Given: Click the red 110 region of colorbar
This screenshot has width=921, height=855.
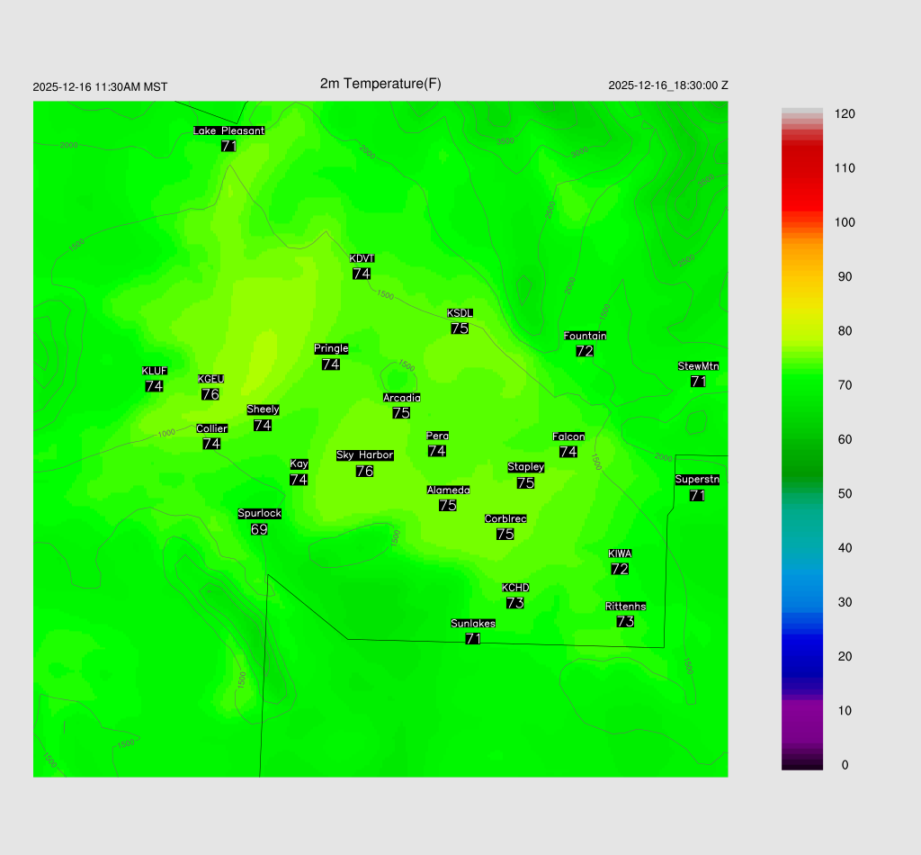Looking at the screenshot, I should pyautogui.click(x=802, y=168).
